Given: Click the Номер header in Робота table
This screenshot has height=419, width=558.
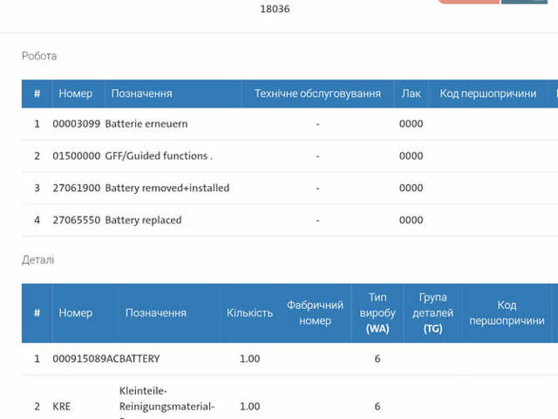Looking at the screenshot, I should click(75, 93).
